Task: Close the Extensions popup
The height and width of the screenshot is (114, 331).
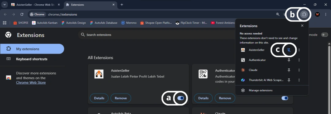Action: (x=302, y=26)
